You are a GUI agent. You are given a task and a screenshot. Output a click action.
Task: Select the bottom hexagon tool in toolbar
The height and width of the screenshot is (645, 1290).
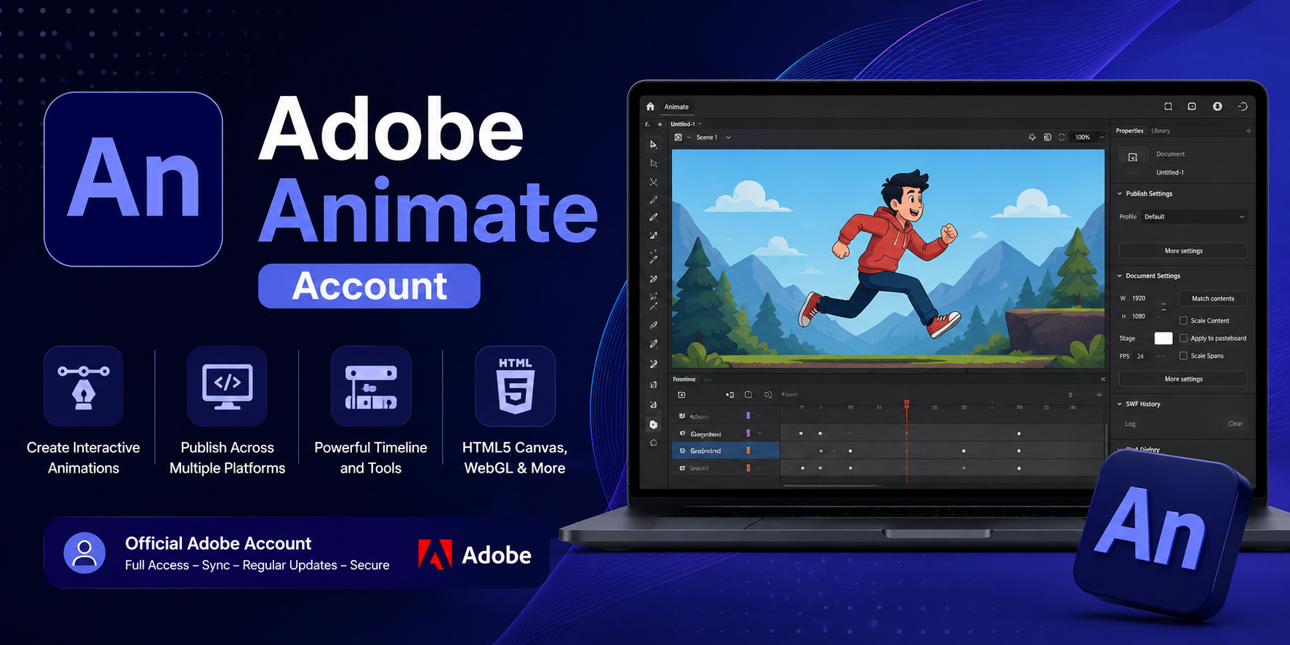[x=653, y=442]
